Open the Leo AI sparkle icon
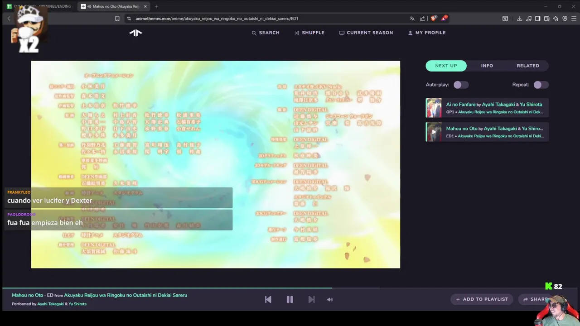Viewport: 580px width, 326px height. click(556, 19)
